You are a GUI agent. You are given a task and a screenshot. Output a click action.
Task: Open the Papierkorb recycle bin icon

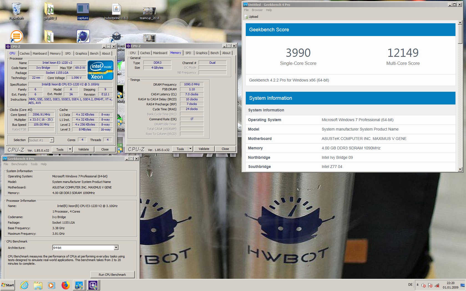tap(16, 11)
